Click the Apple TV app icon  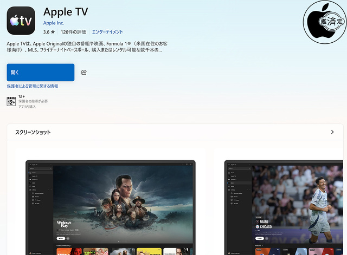pyautogui.click(x=21, y=21)
